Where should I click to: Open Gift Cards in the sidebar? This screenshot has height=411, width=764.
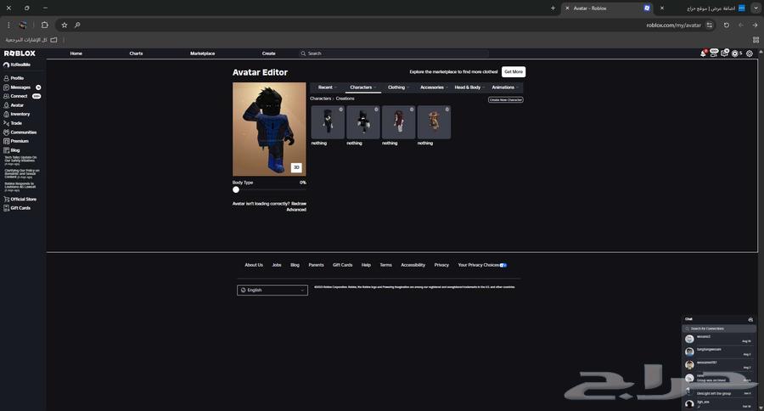17,208
